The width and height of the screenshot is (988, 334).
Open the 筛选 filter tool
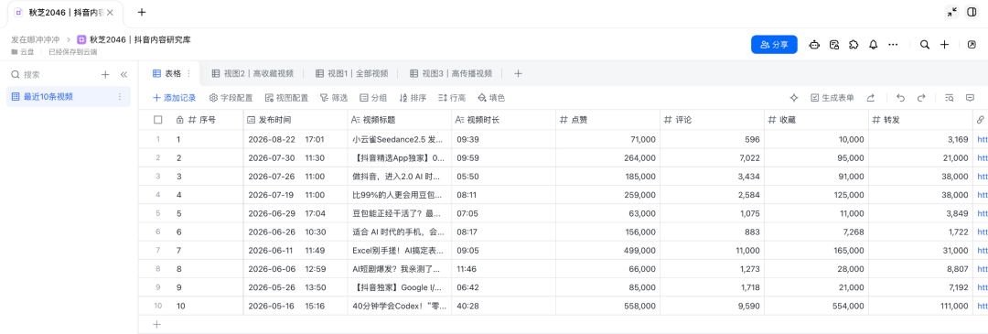[333, 98]
